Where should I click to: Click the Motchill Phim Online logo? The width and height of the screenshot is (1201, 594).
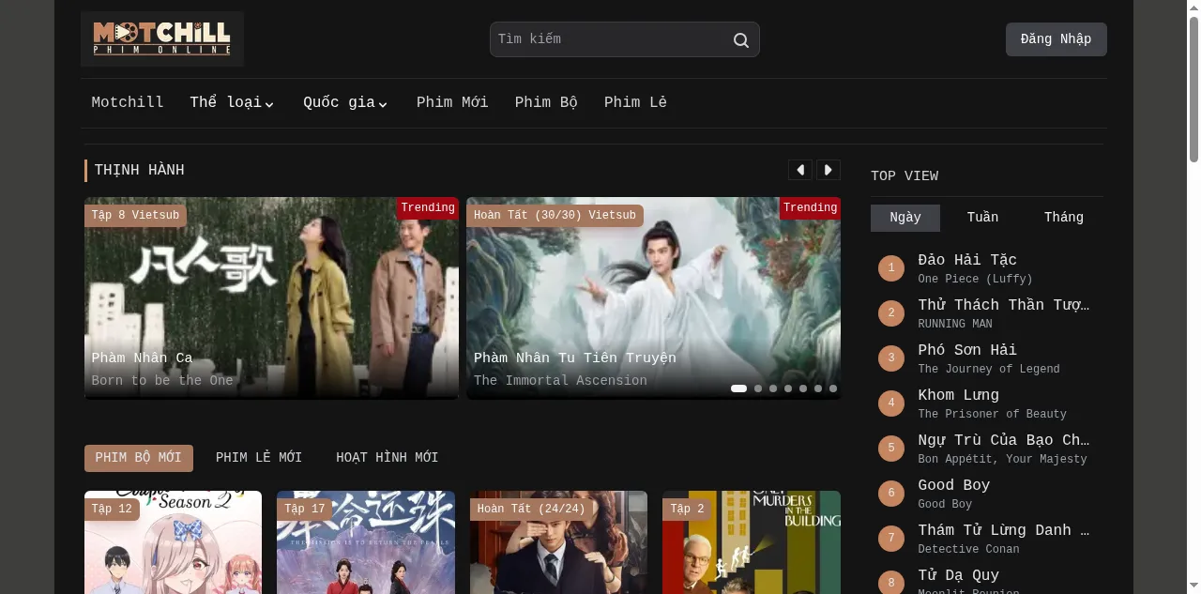tap(162, 38)
